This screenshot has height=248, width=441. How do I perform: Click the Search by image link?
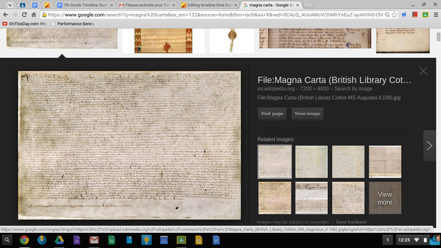(x=353, y=89)
